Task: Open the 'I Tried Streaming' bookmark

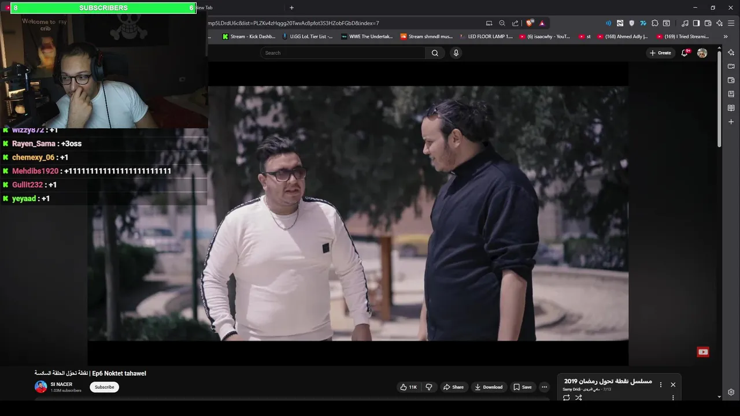Action: [683, 36]
